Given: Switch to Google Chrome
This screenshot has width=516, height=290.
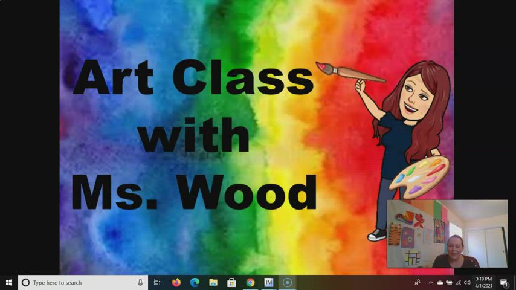Looking at the screenshot, I should coord(250,282).
